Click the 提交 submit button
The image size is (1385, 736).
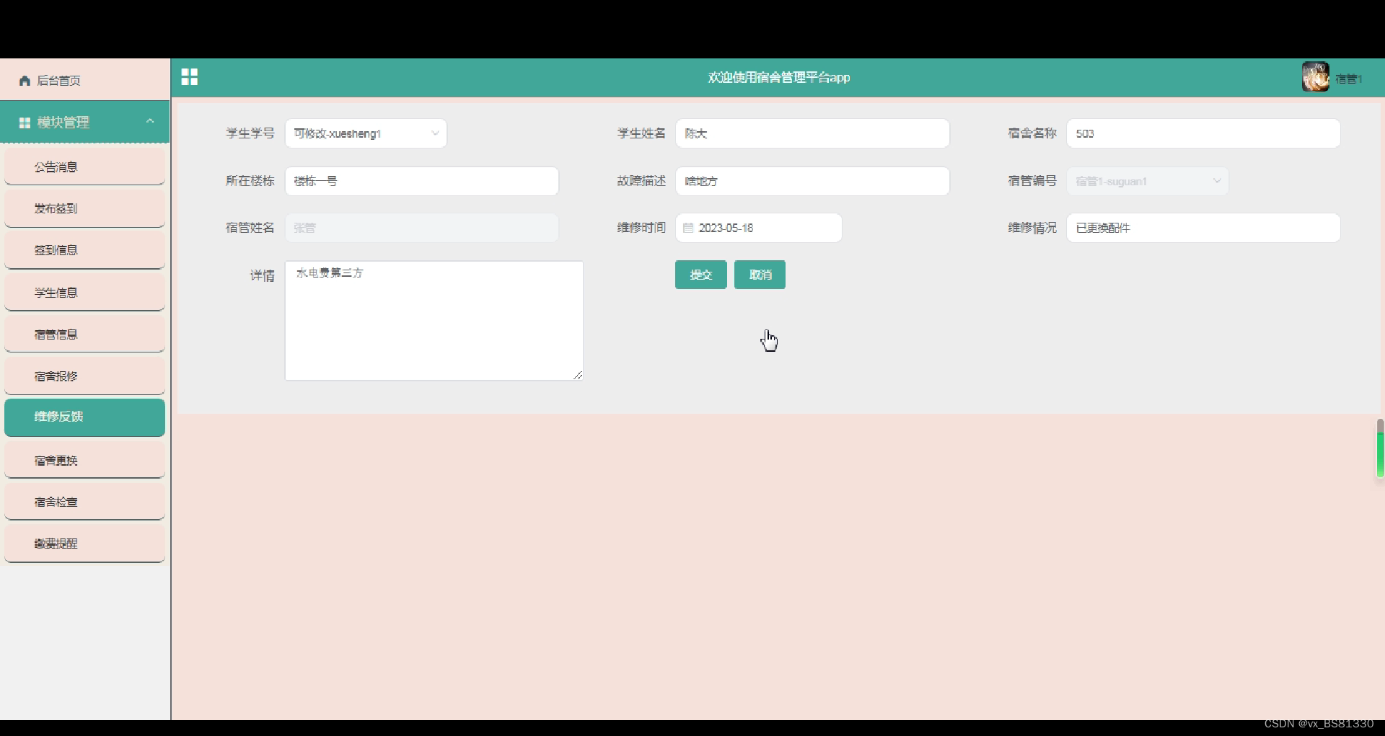700,275
